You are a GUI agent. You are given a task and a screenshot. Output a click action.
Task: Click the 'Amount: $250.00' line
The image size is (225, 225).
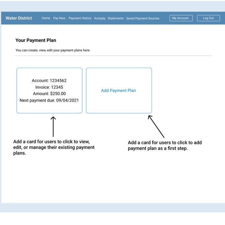tap(49, 93)
